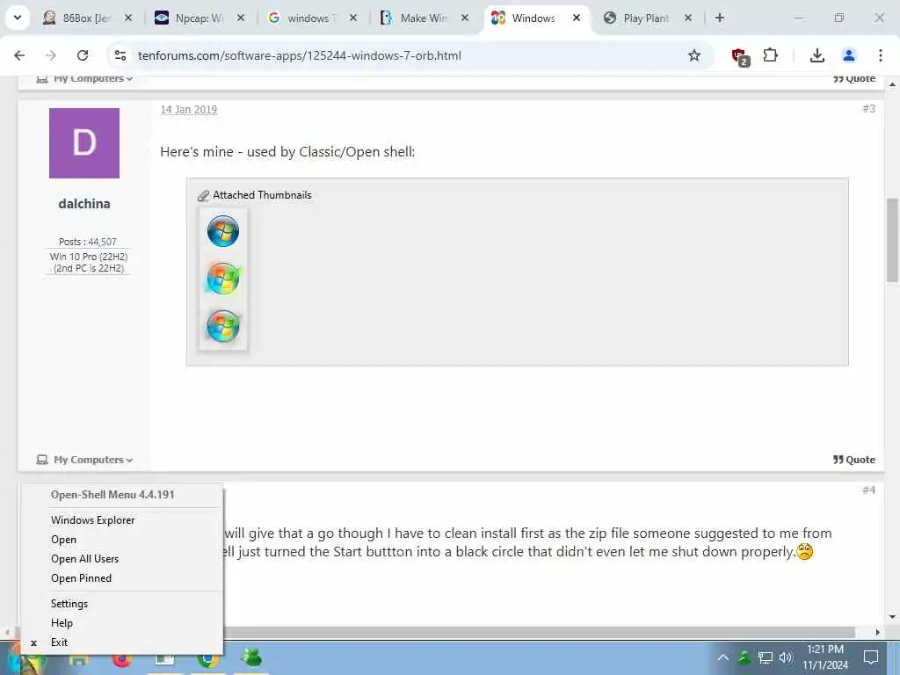Close the Npcap tab
This screenshot has height=675, width=900.
click(241, 18)
